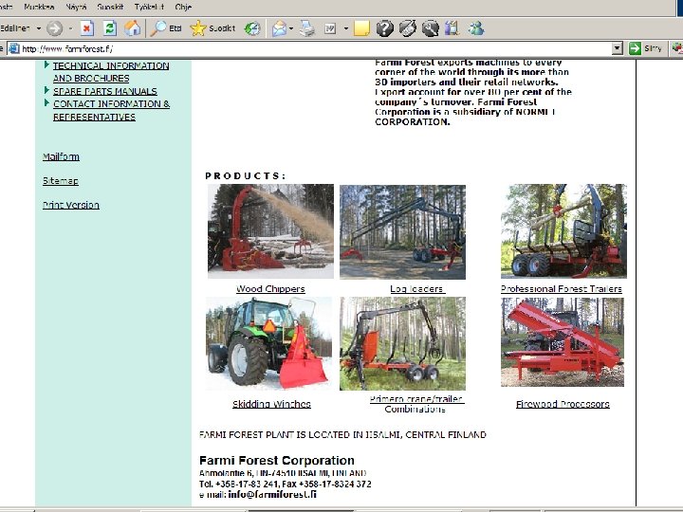Click the Edit document icon in toolbar
The image size is (683, 512).
click(x=330, y=28)
